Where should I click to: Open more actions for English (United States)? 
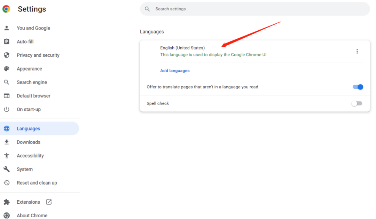click(357, 51)
